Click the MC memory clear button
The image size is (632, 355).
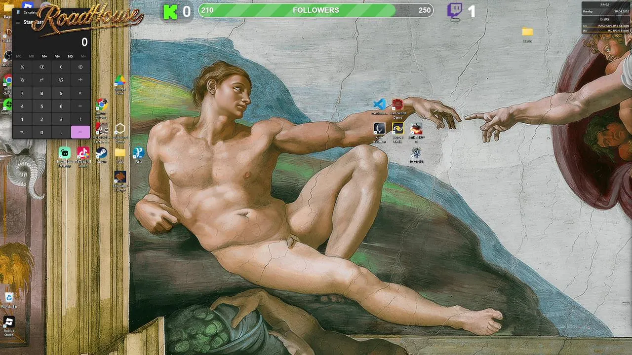tap(19, 56)
